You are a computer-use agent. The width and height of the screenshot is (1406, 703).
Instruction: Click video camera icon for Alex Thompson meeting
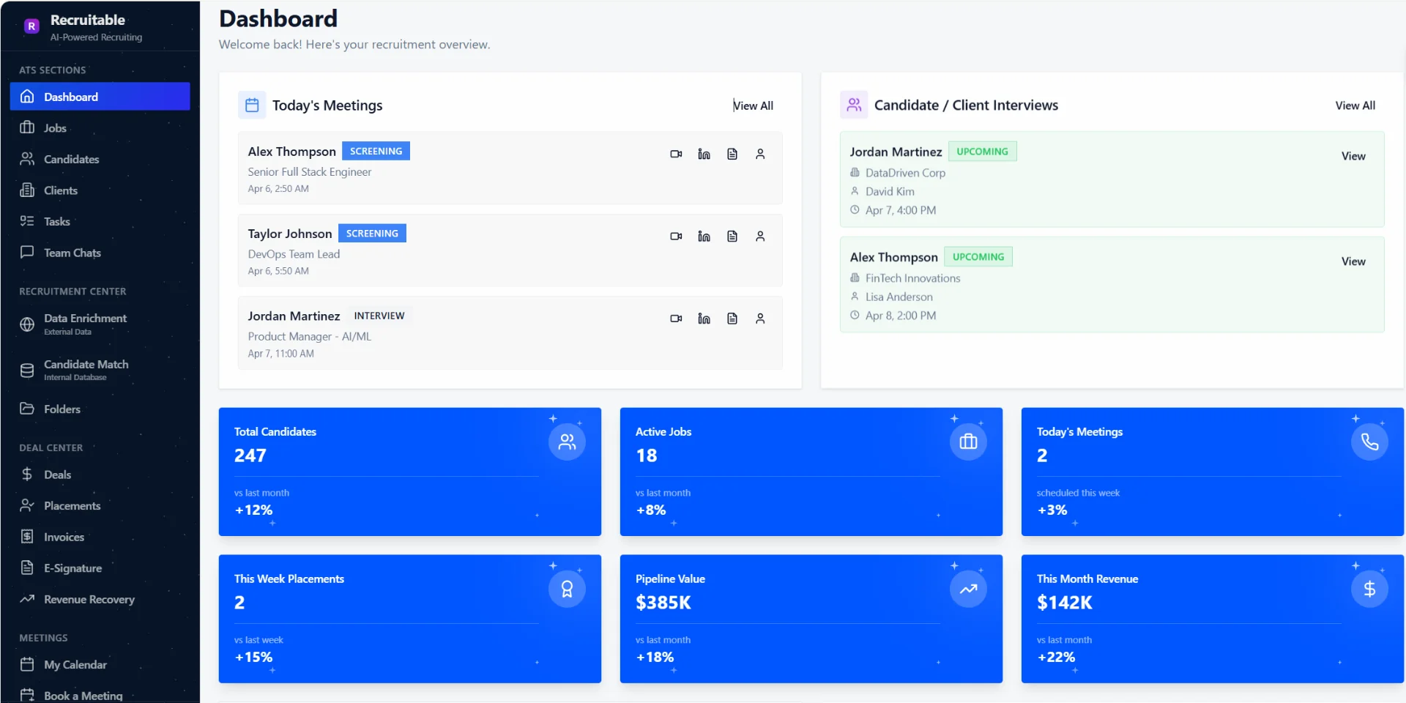676,154
